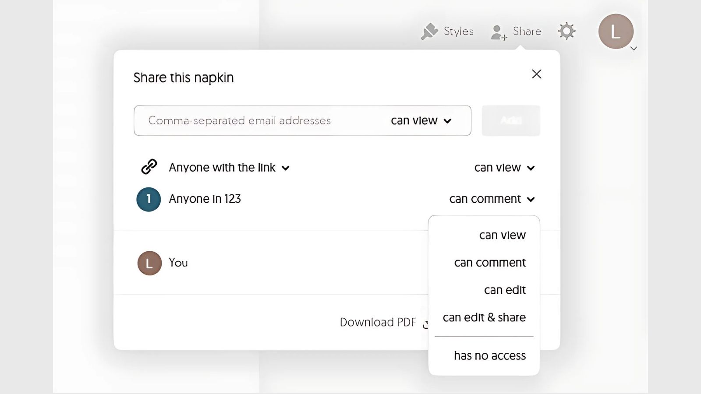701x394 pixels.
Task: Click the chain link icon
Action: point(149,167)
